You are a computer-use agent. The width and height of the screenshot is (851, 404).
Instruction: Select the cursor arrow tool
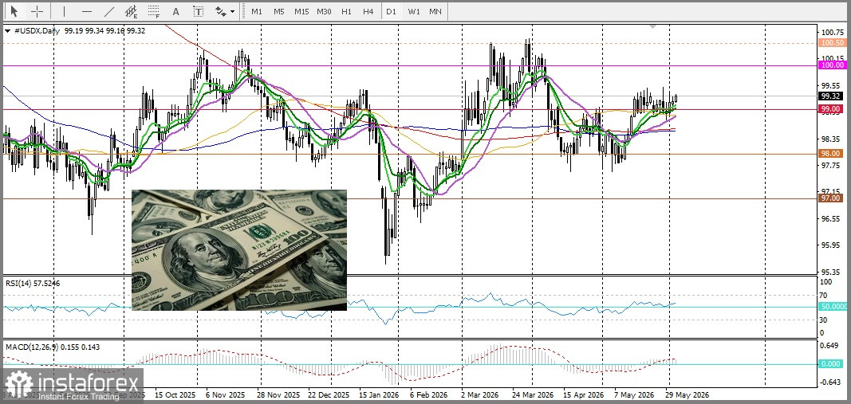[14, 11]
